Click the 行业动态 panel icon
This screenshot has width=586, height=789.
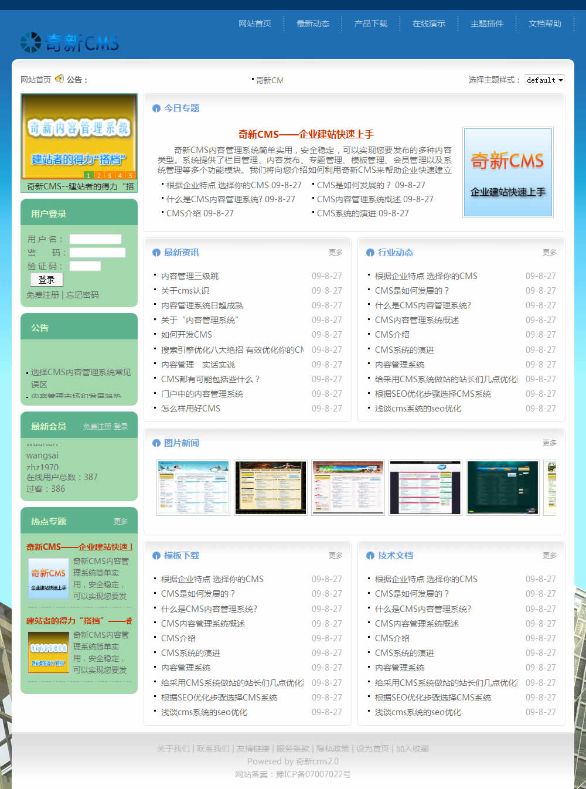[369, 253]
